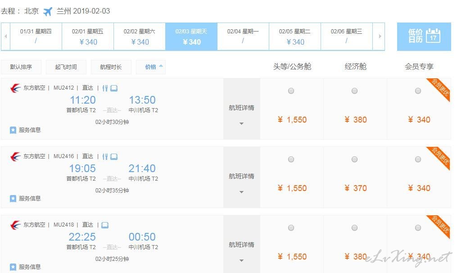Viewport: 457px width, 273px height.
Task: Click the screen icon for flight MU2418
Action: click(105, 225)
